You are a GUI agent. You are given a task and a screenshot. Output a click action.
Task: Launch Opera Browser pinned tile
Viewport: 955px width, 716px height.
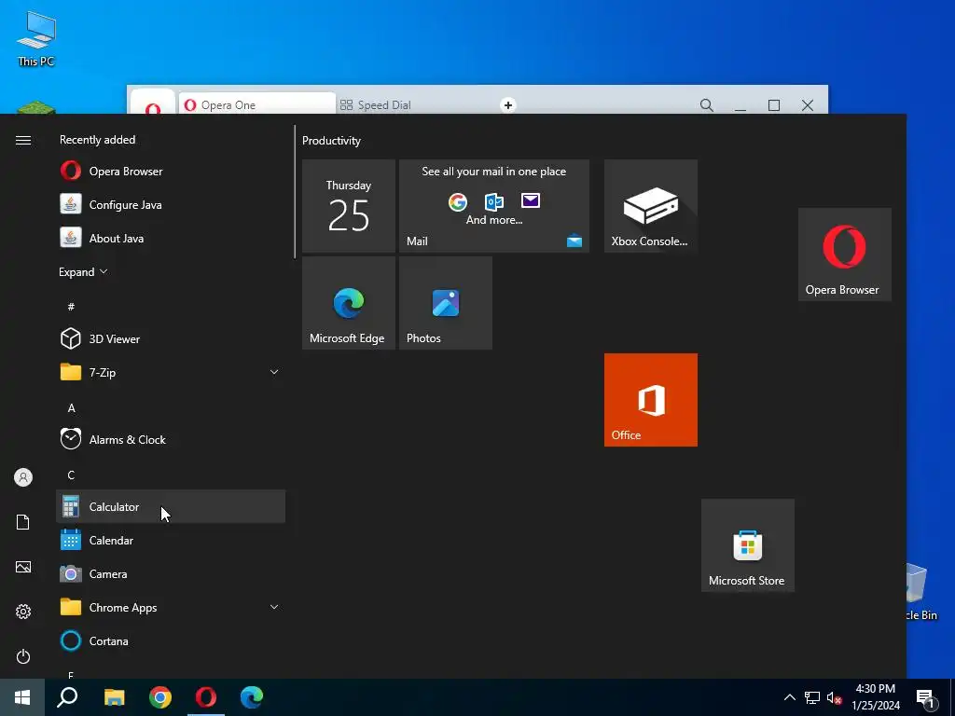(x=845, y=254)
